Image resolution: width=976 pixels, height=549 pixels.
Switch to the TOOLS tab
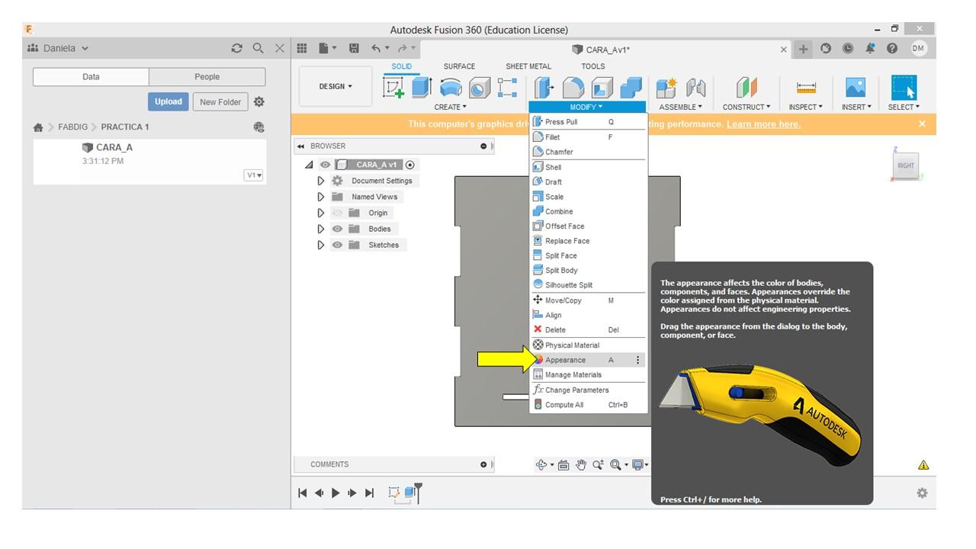(593, 66)
